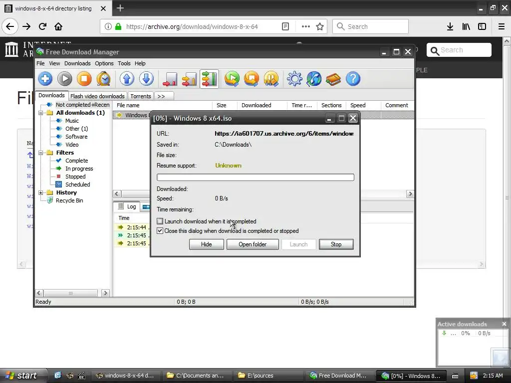Screen dimensions: 511x383
Task: Select the Scheduled filter
Action: 77,185
